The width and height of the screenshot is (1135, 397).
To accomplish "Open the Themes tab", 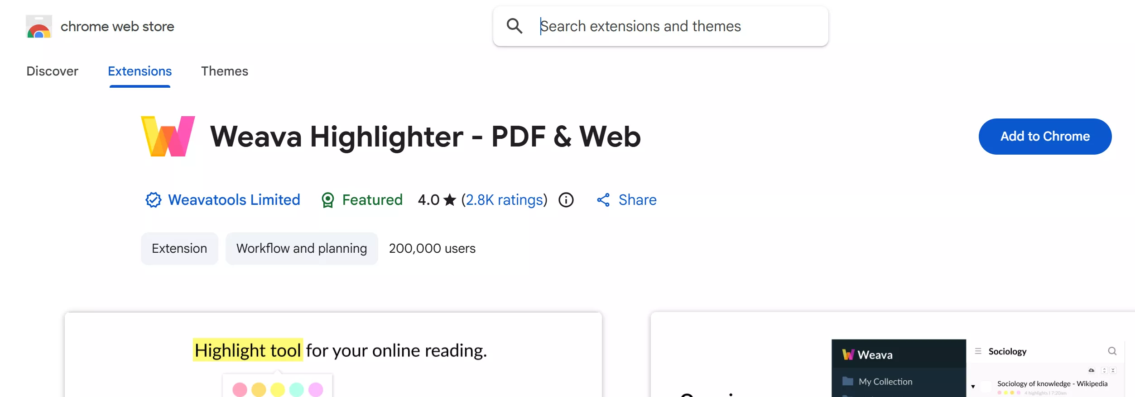I will pos(225,71).
